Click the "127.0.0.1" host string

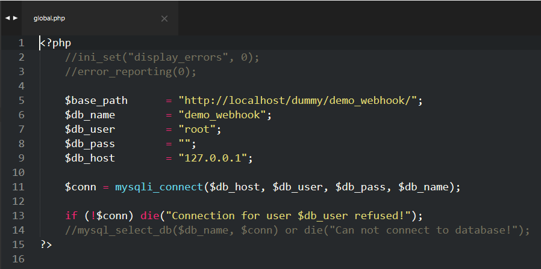point(212,159)
